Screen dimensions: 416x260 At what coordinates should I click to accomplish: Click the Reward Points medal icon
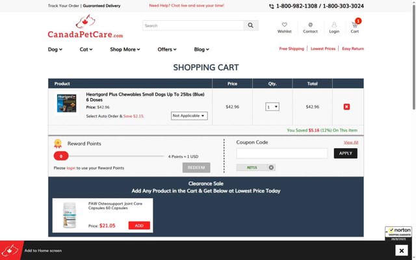58,144
